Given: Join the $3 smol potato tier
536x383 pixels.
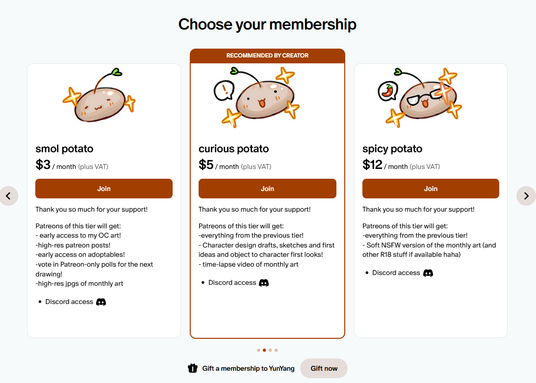Looking at the screenshot, I should [104, 189].
